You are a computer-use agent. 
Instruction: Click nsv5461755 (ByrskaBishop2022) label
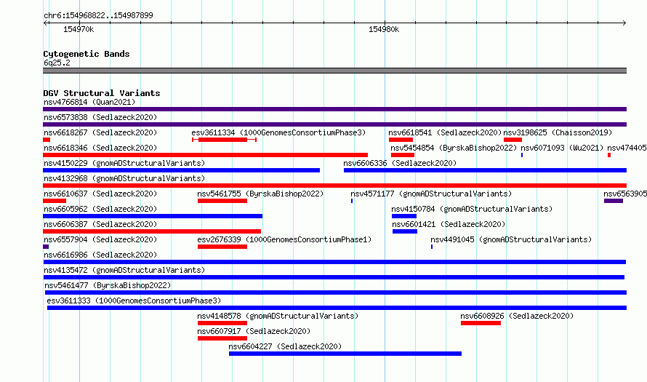(260, 194)
